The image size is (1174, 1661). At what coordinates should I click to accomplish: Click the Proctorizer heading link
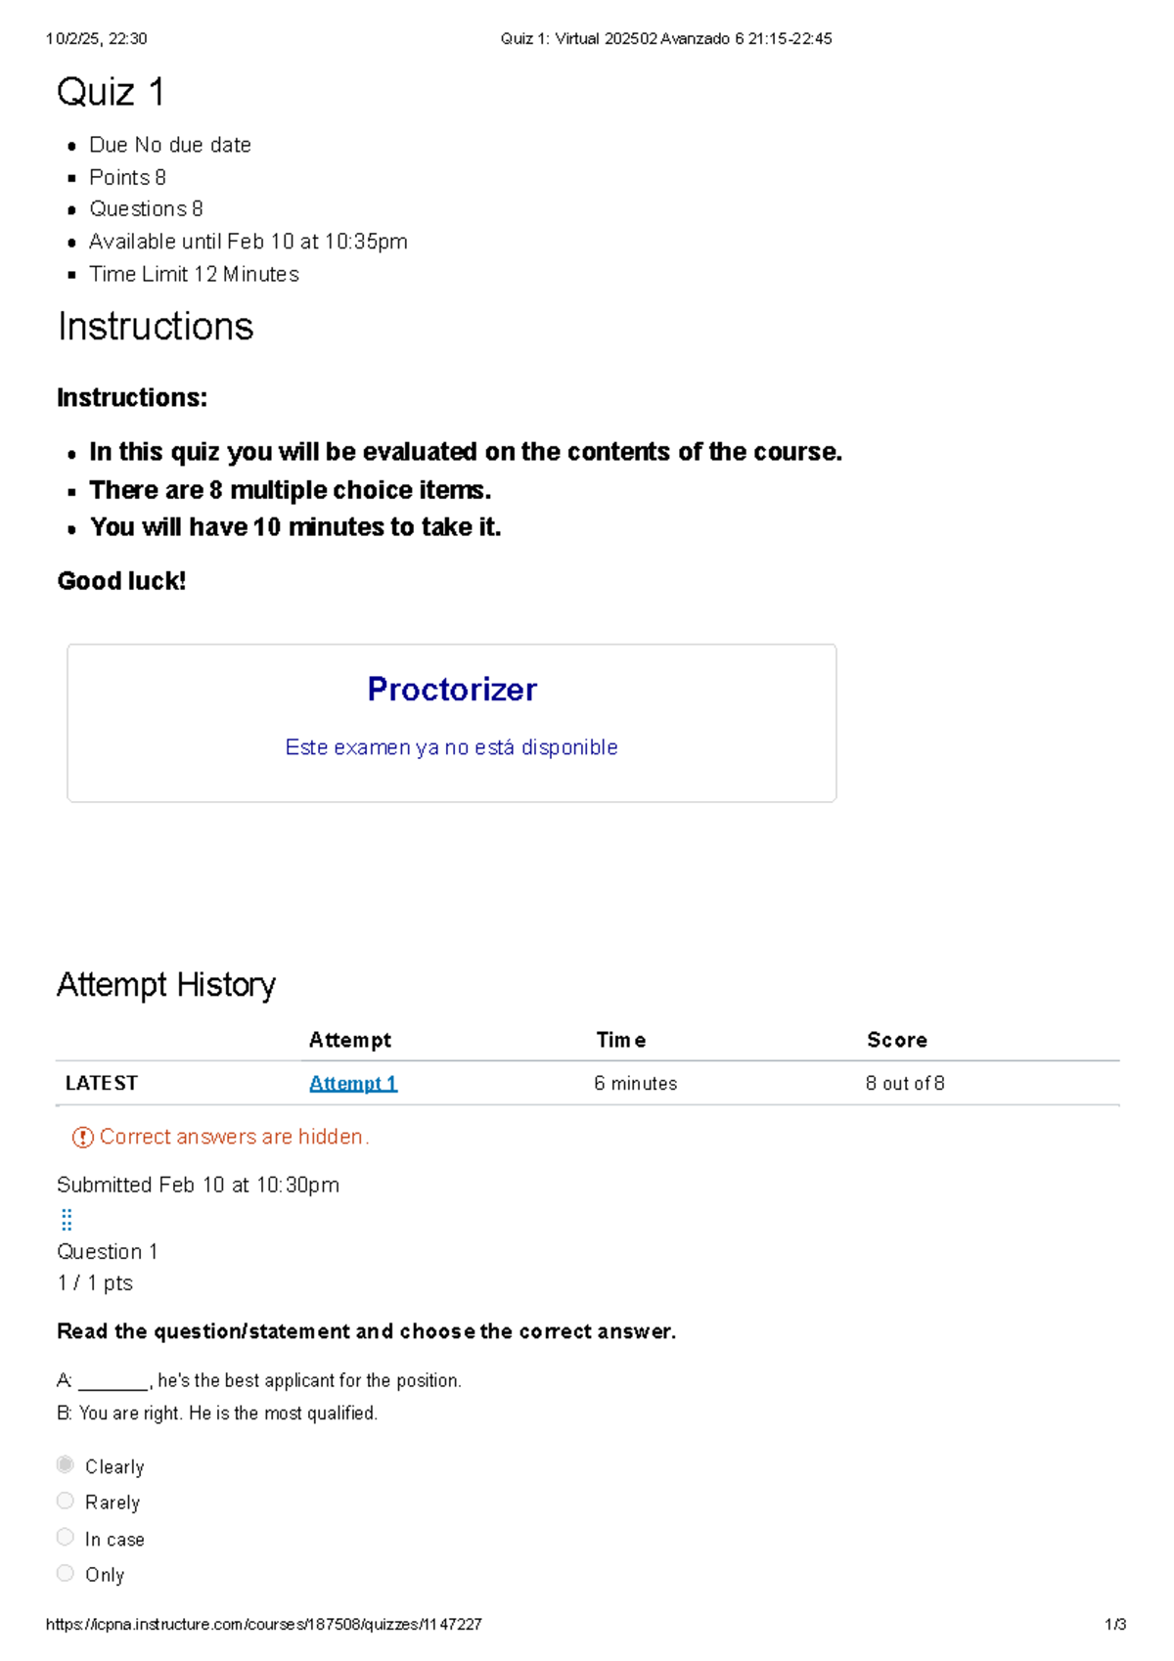pyautogui.click(x=452, y=690)
